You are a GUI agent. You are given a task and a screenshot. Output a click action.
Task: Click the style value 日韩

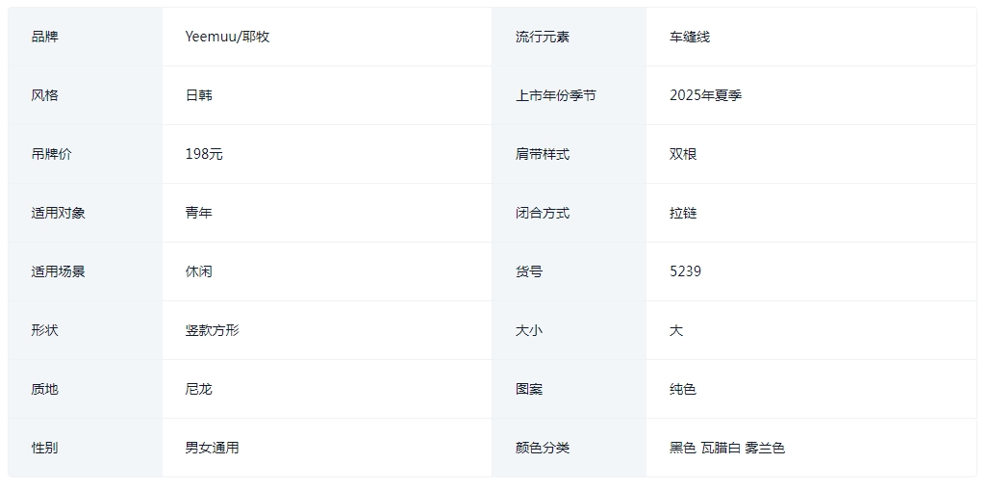coord(198,95)
